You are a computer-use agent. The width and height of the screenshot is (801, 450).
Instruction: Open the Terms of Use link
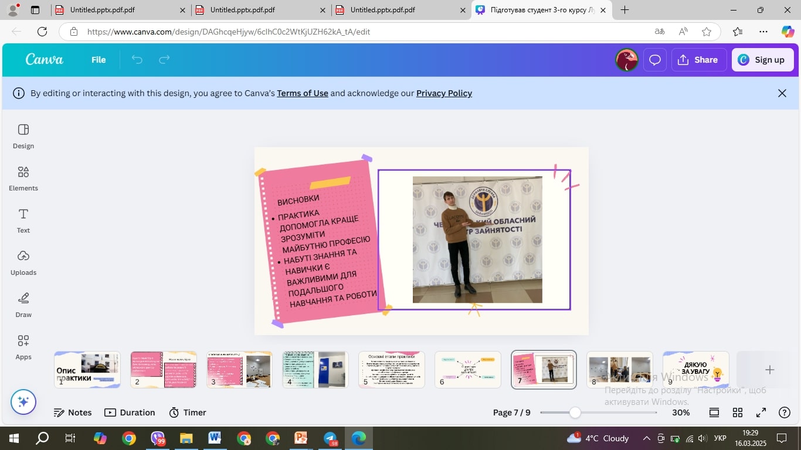point(303,93)
